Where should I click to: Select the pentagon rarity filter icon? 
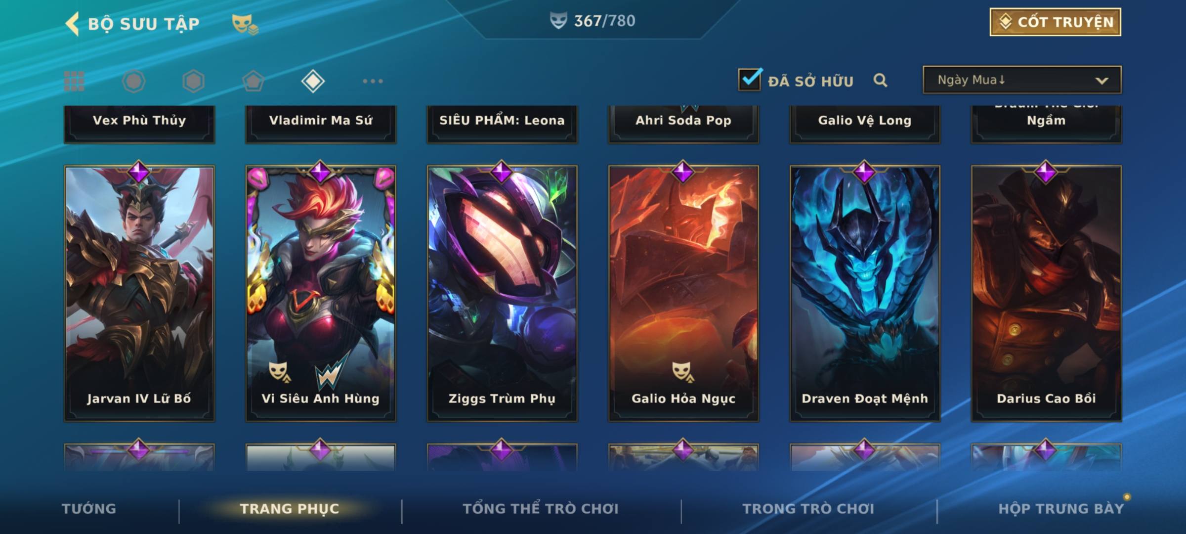point(253,81)
